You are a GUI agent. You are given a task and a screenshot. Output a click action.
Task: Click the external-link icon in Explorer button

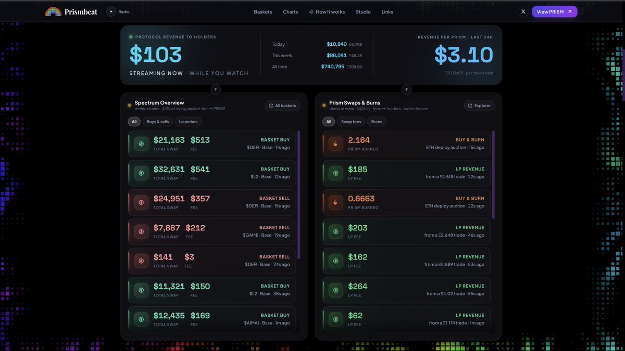[470, 106]
